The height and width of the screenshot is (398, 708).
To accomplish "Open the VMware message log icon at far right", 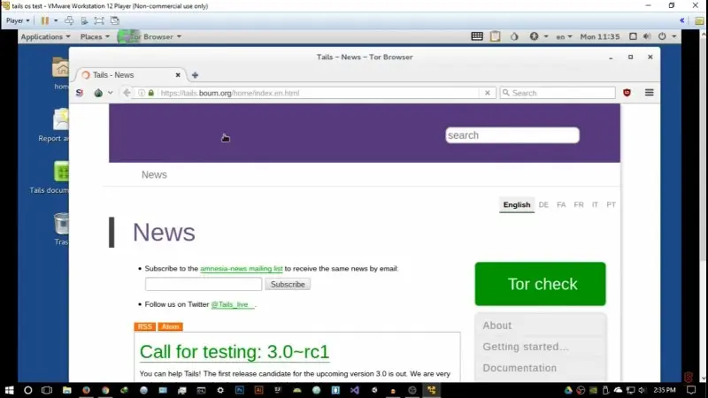I will pos(699,20).
